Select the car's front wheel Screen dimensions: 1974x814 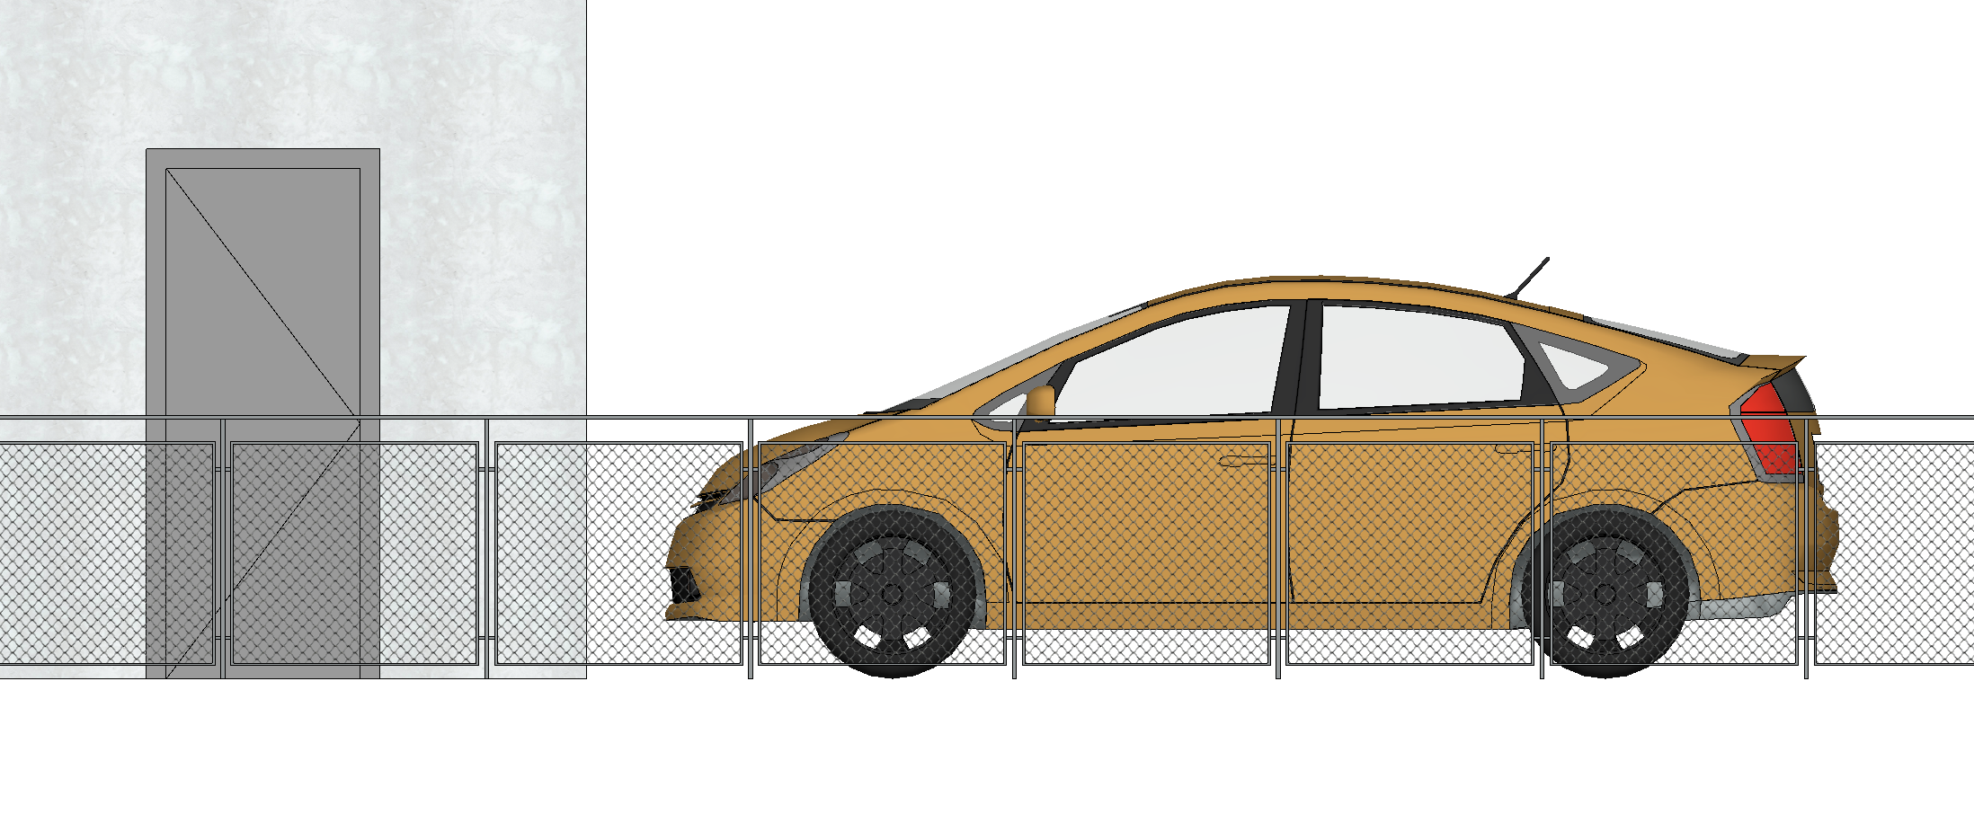pyautogui.click(x=893, y=592)
